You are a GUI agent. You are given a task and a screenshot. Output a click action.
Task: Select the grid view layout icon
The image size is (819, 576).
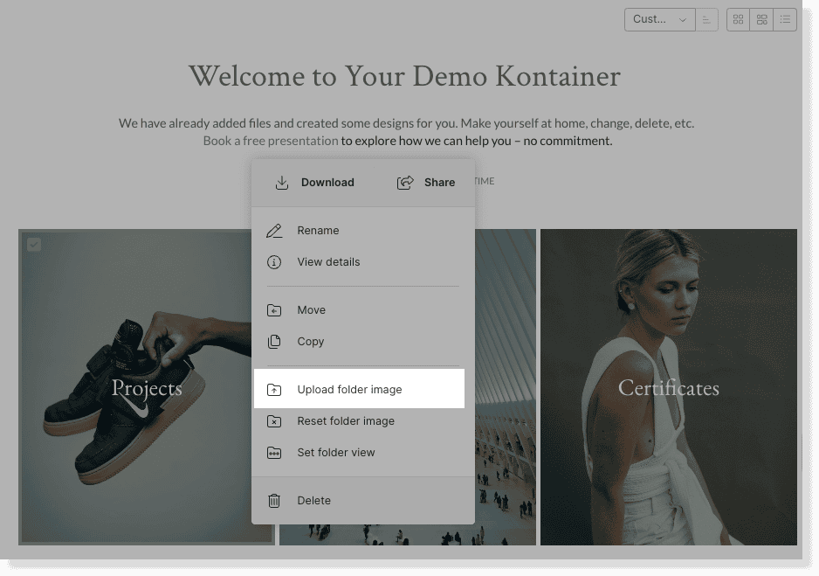click(x=738, y=19)
